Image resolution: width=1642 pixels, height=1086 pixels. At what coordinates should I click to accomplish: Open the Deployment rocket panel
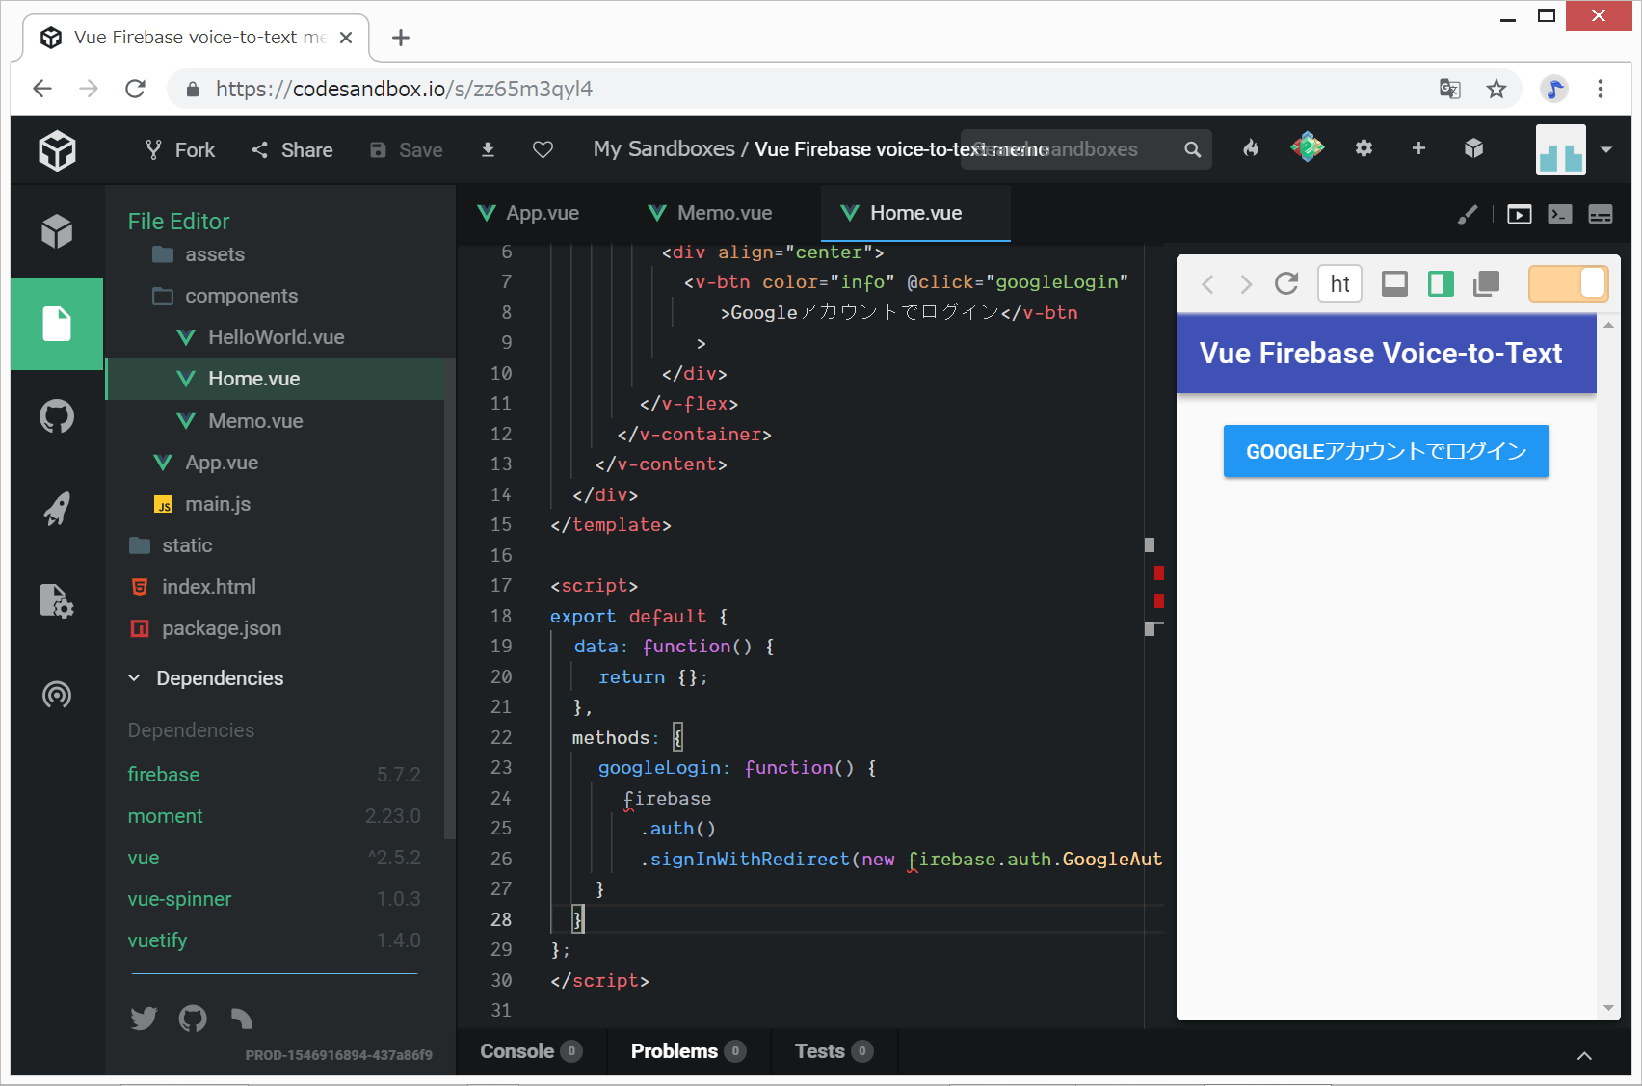pos(57,509)
